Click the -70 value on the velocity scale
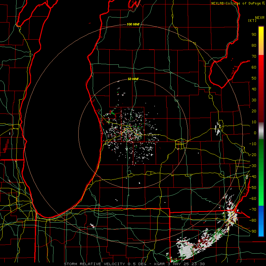Viewport: 266px width, 266px height. point(253,210)
